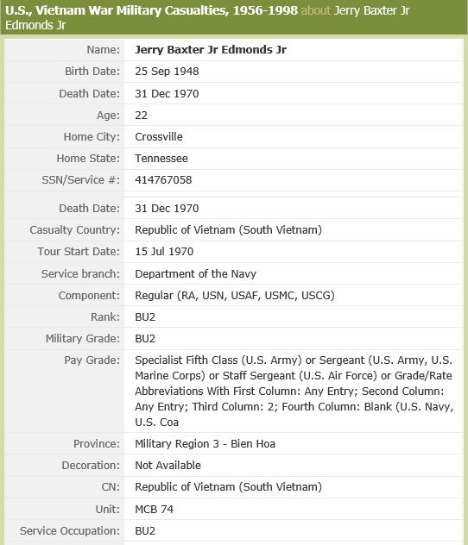Click the Age value 22
468x545 pixels.
pyautogui.click(x=142, y=115)
